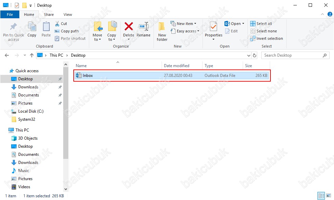Click the Copy ribbon icon
The width and height of the screenshot is (334, 200).
(32, 27)
